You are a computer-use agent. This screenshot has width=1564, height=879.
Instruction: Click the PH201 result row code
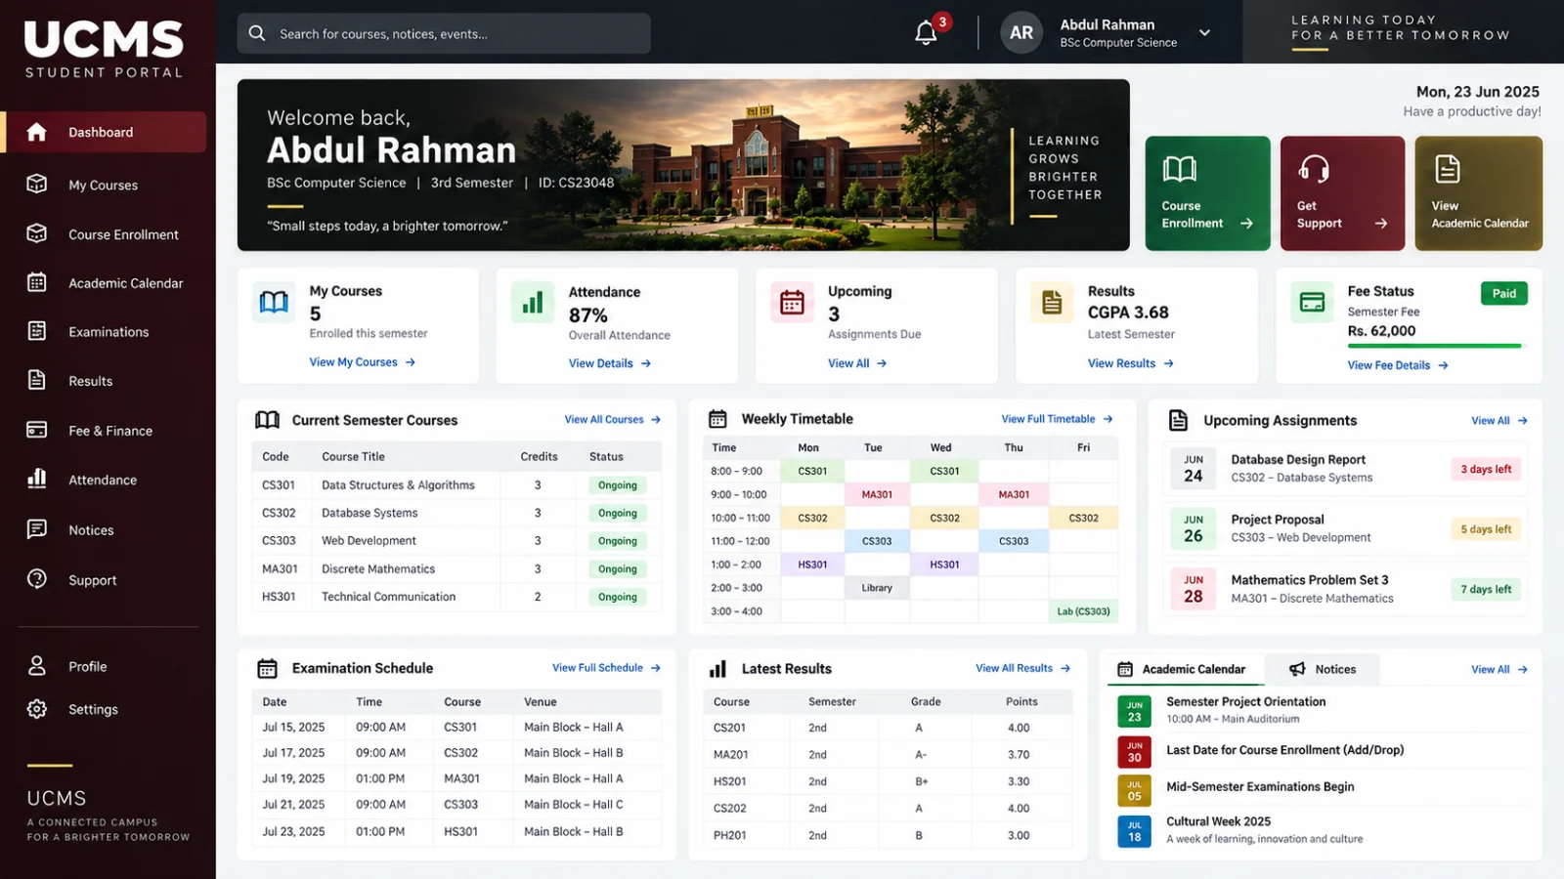click(729, 835)
